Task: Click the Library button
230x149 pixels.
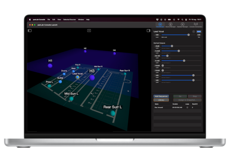Action: pyautogui.click(x=161, y=100)
